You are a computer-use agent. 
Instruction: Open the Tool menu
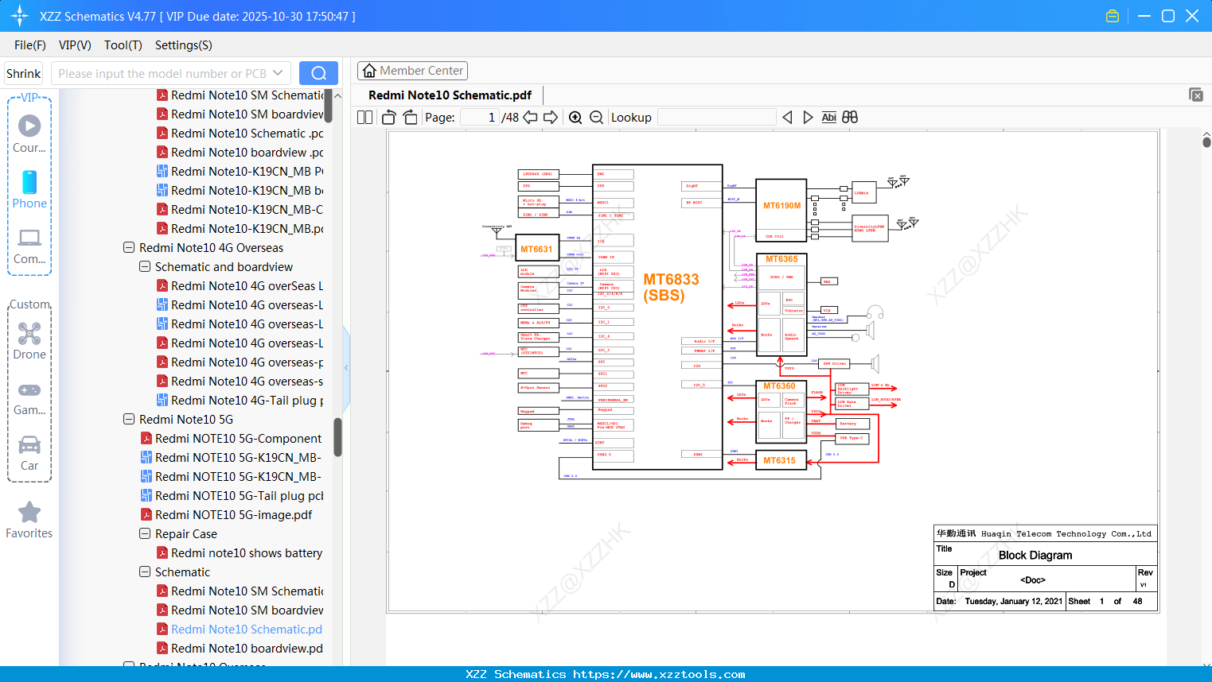[x=123, y=45]
